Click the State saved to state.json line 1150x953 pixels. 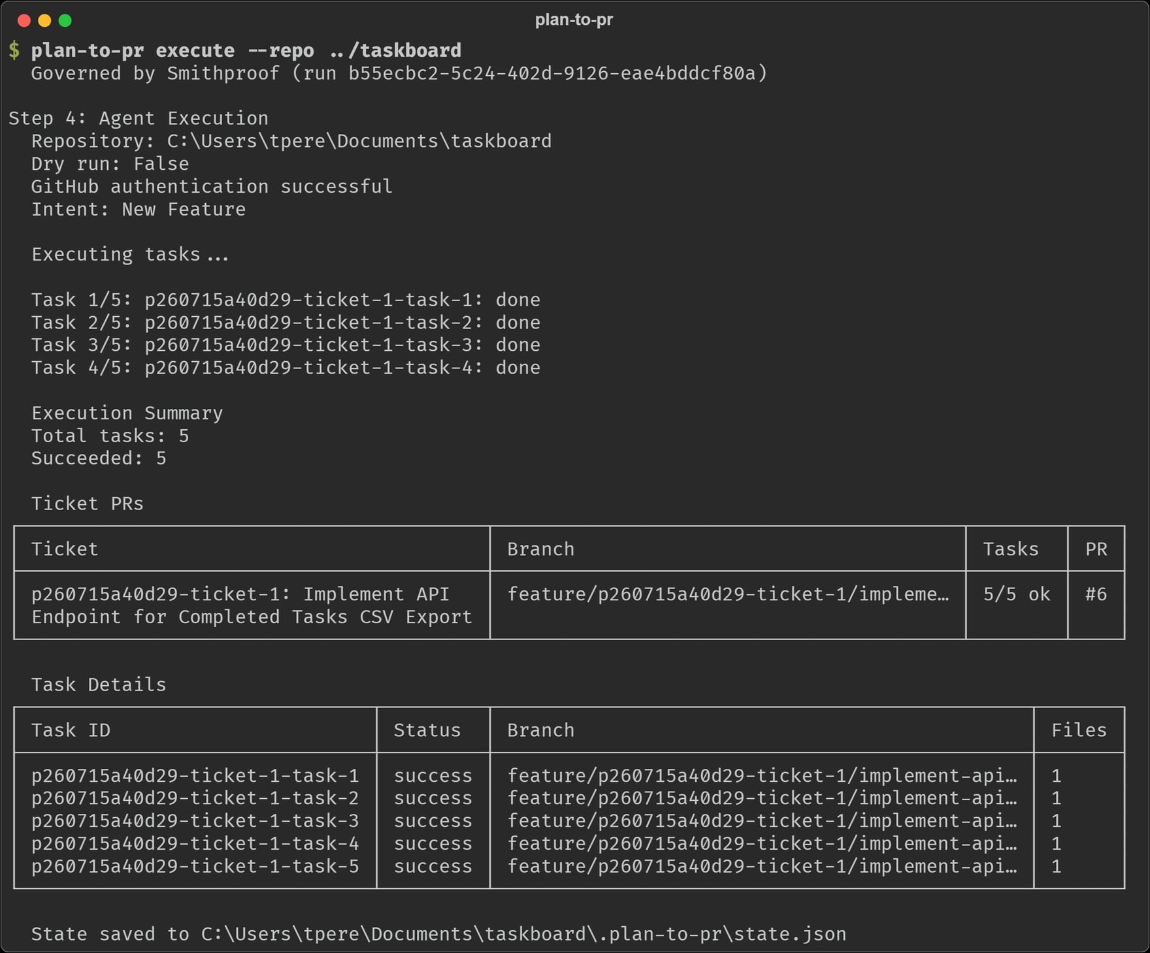point(438,934)
